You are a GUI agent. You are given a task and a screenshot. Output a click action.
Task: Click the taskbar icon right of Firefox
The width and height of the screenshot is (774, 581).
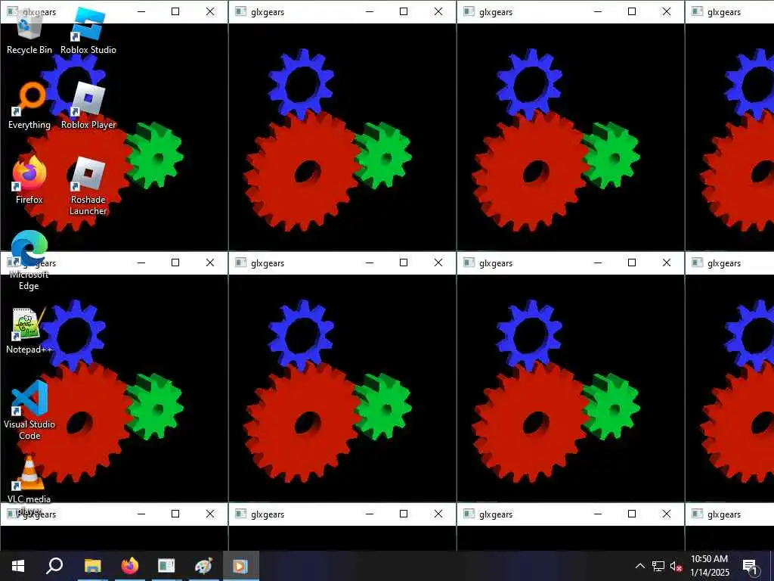click(x=166, y=566)
